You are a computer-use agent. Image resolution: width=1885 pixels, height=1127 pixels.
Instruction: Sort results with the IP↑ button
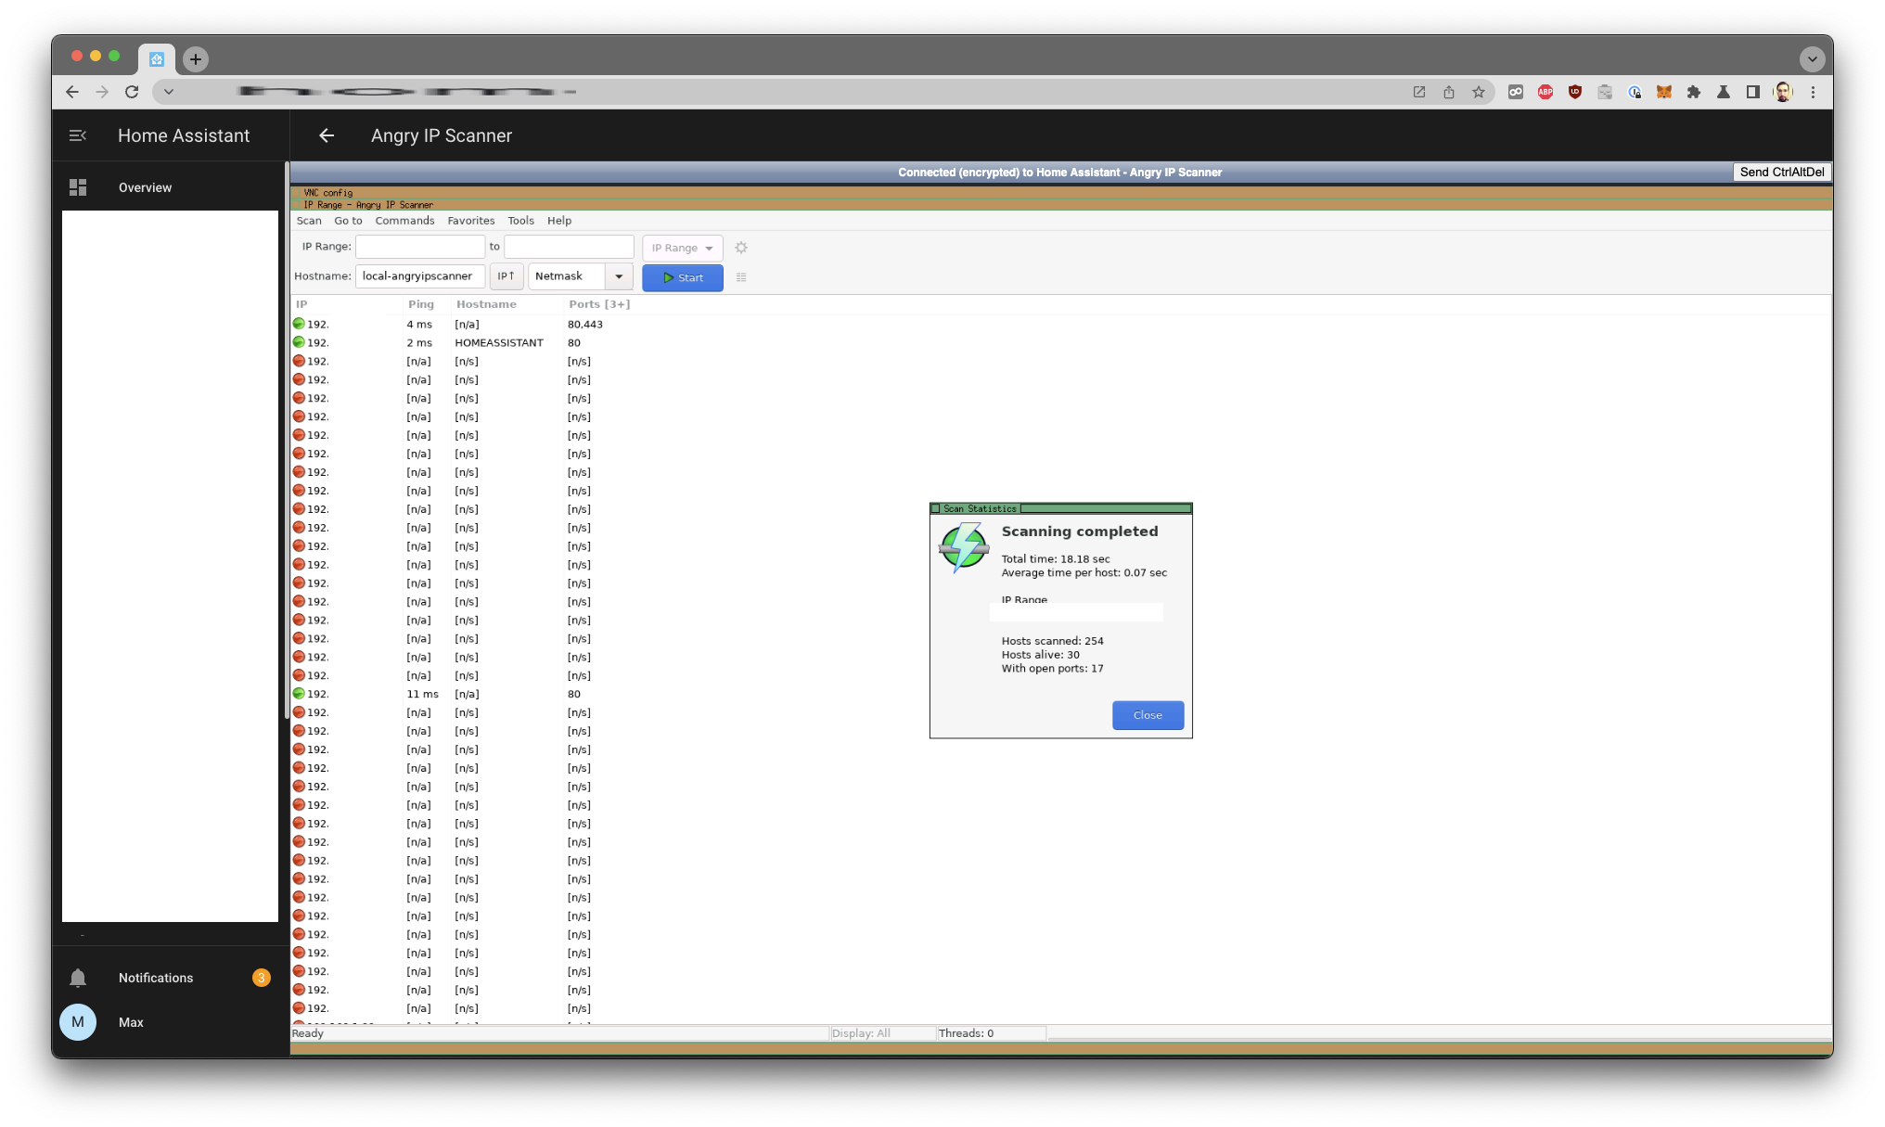coord(507,275)
